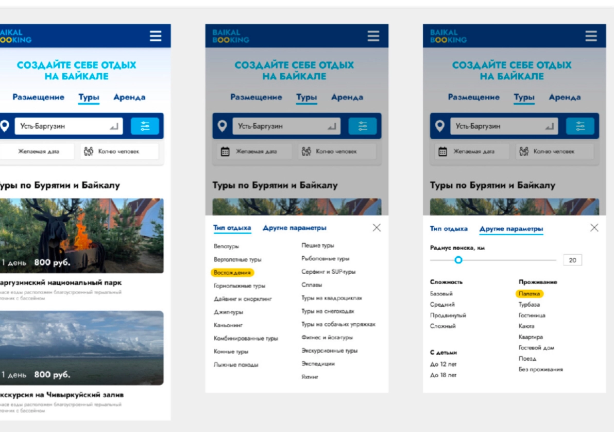Screen dimensions: 614x432
Task: Close the Другие параметры filter panel
Action: click(x=594, y=228)
